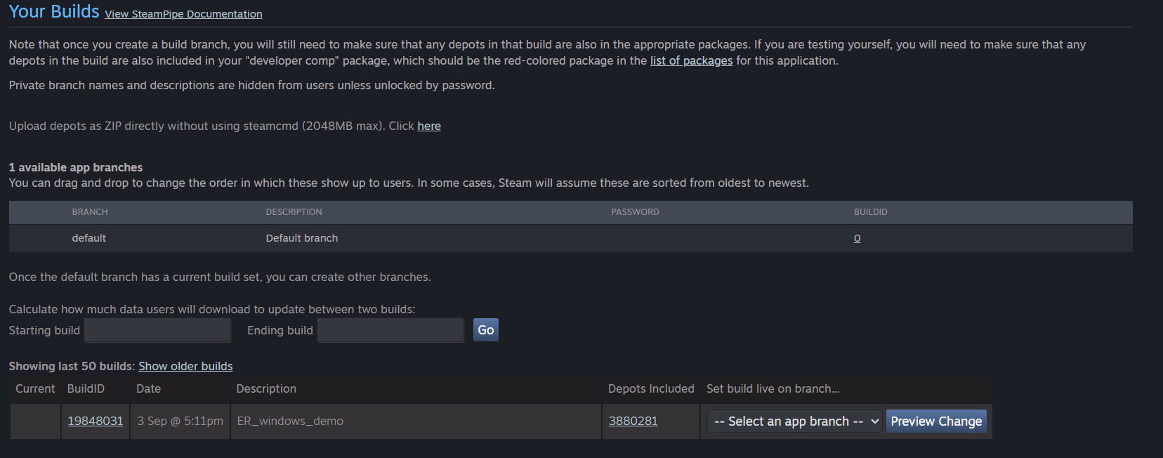Screen dimensions: 1163x458
Task: Click the BUILDID column header in branches table
Action: click(x=870, y=212)
